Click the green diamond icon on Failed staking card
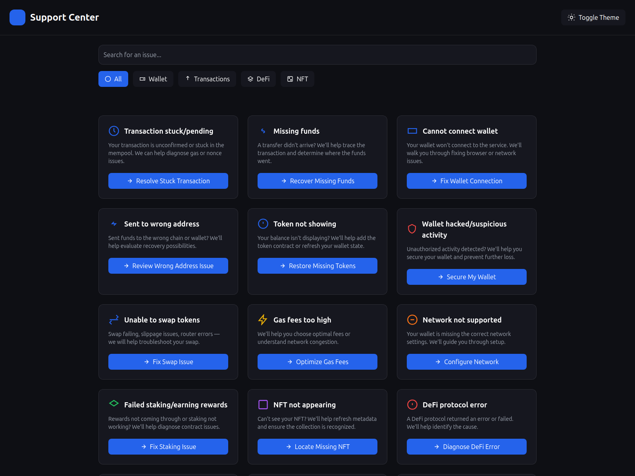This screenshot has height=476, width=635. (x=114, y=405)
